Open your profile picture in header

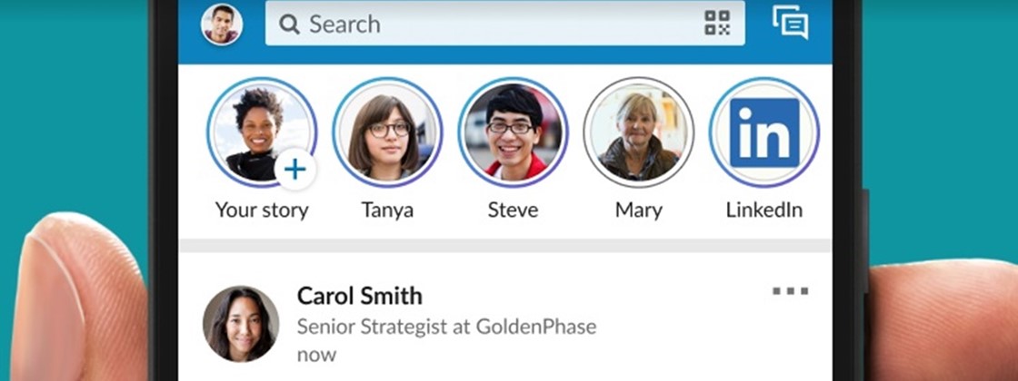coord(221,24)
